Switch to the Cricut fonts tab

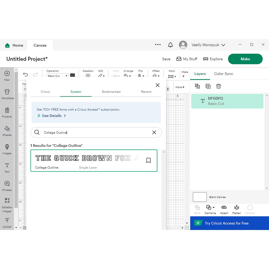(x=45, y=92)
